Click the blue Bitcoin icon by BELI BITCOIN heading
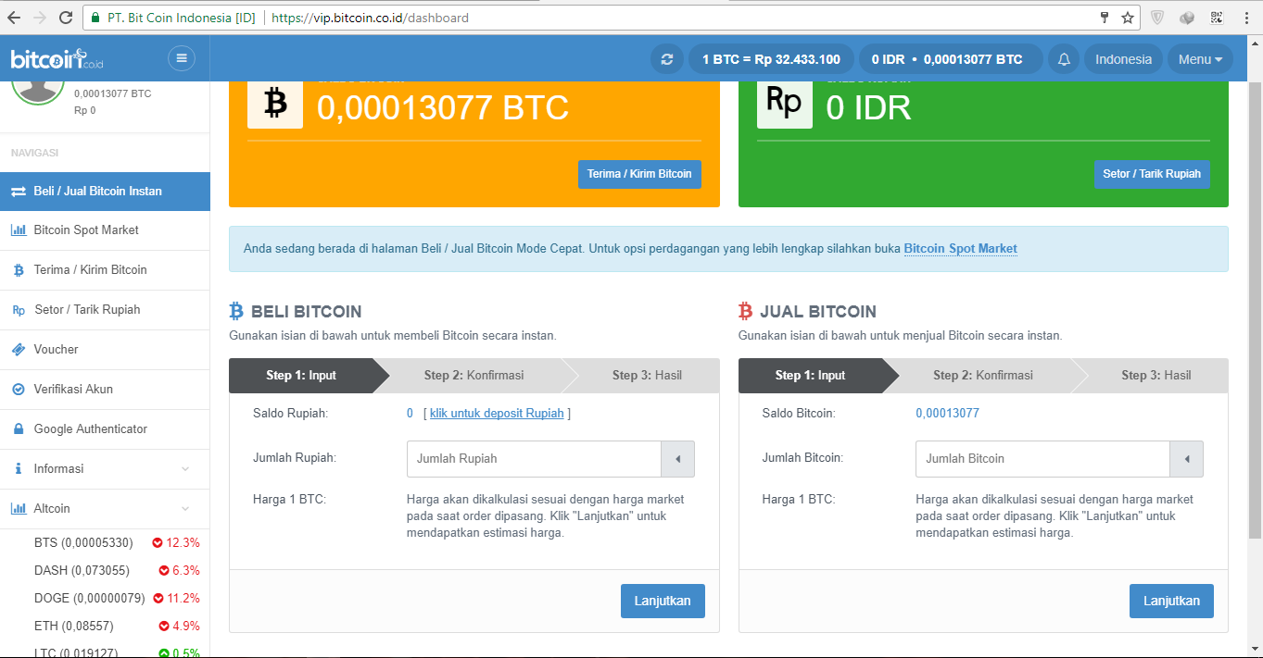Viewport: 1263px width, 658px height. pyautogui.click(x=236, y=311)
